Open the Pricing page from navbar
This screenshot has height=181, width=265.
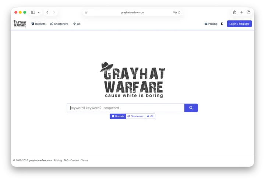[211, 24]
